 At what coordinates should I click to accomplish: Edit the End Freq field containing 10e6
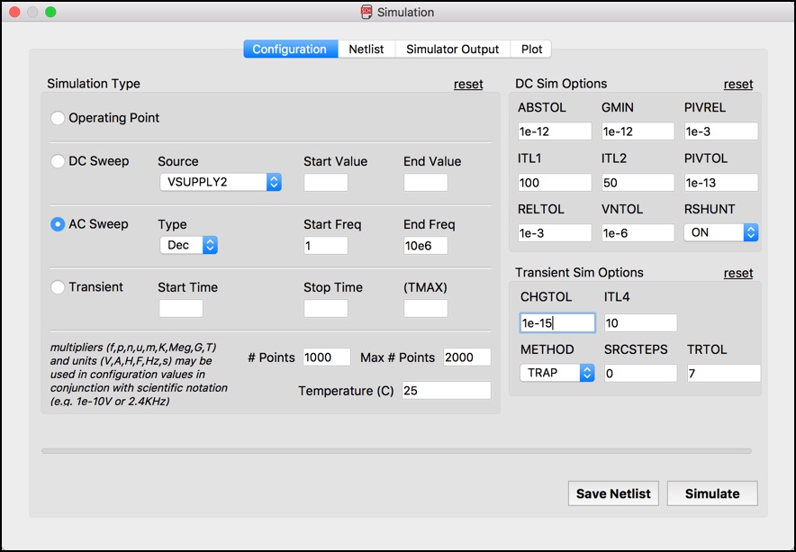[425, 244]
